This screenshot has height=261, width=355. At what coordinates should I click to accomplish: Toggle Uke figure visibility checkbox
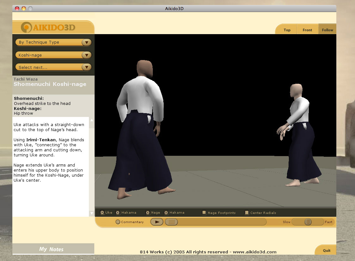click(x=102, y=212)
